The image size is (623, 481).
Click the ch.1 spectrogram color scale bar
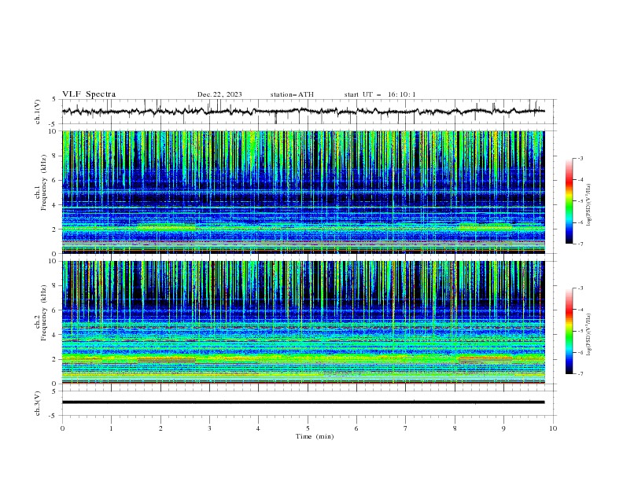pyautogui.click(x=569, y=201)
